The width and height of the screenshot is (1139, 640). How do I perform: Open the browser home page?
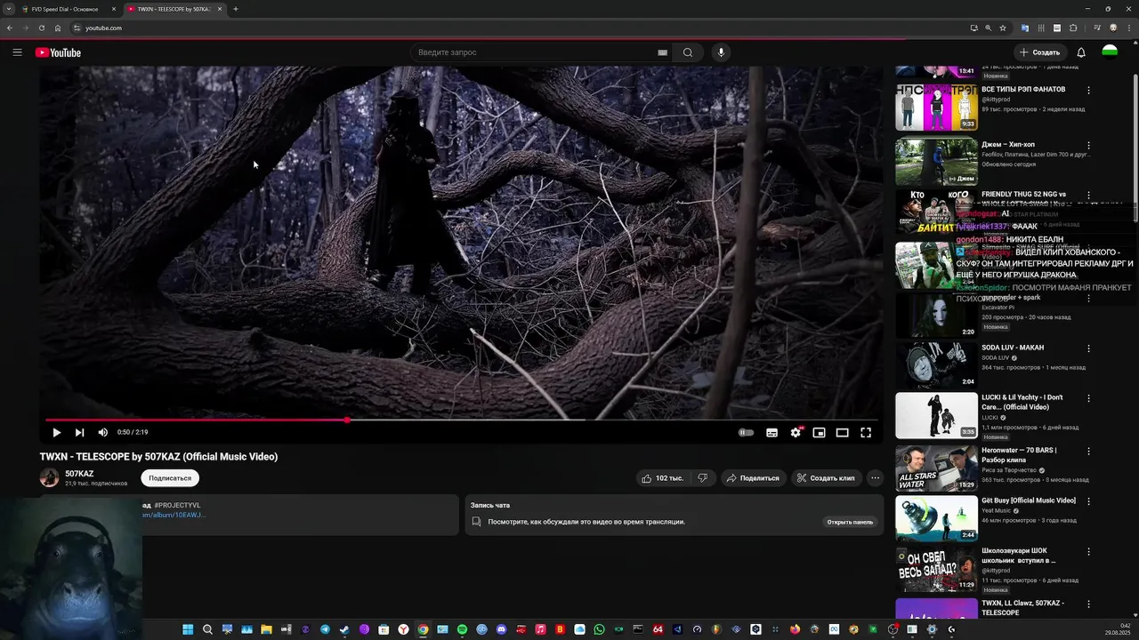(58, 28)
